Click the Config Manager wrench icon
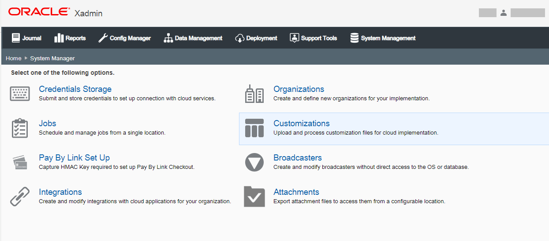Screen dimensions: 549x241 [x=103, y=38]
